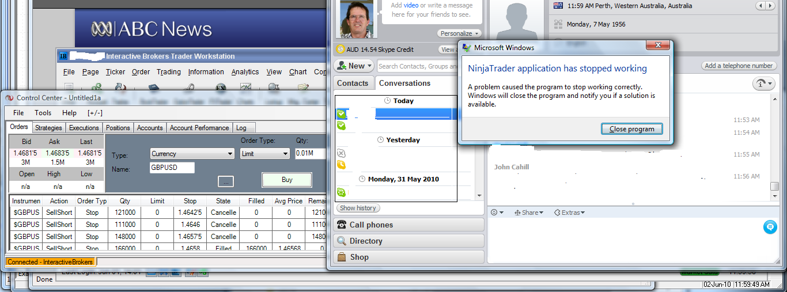Click the 'video' link in the mood message

coord(411,5)
